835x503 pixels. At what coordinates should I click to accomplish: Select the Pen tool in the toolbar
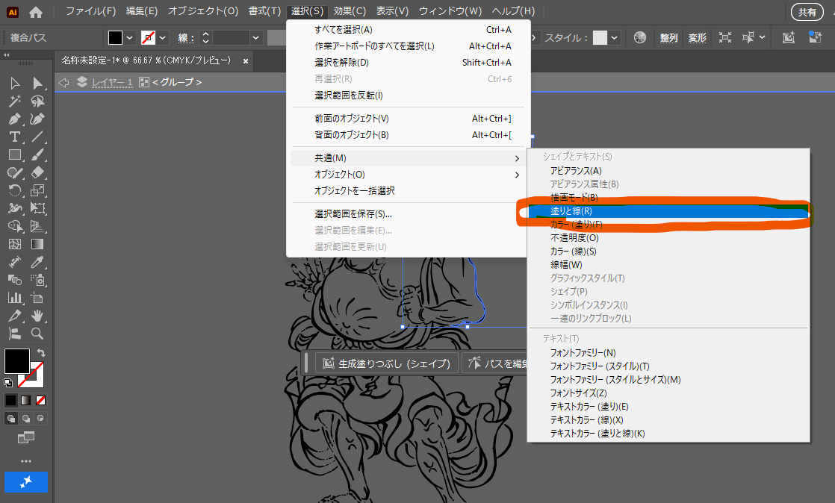[14, 119]
